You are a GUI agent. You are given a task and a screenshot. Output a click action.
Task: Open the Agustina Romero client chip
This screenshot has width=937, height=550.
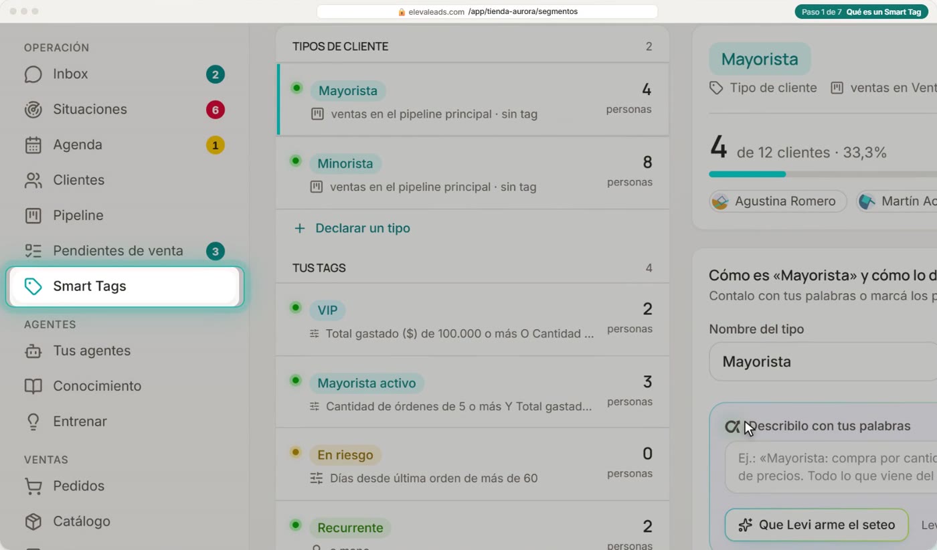coord(778,201)
